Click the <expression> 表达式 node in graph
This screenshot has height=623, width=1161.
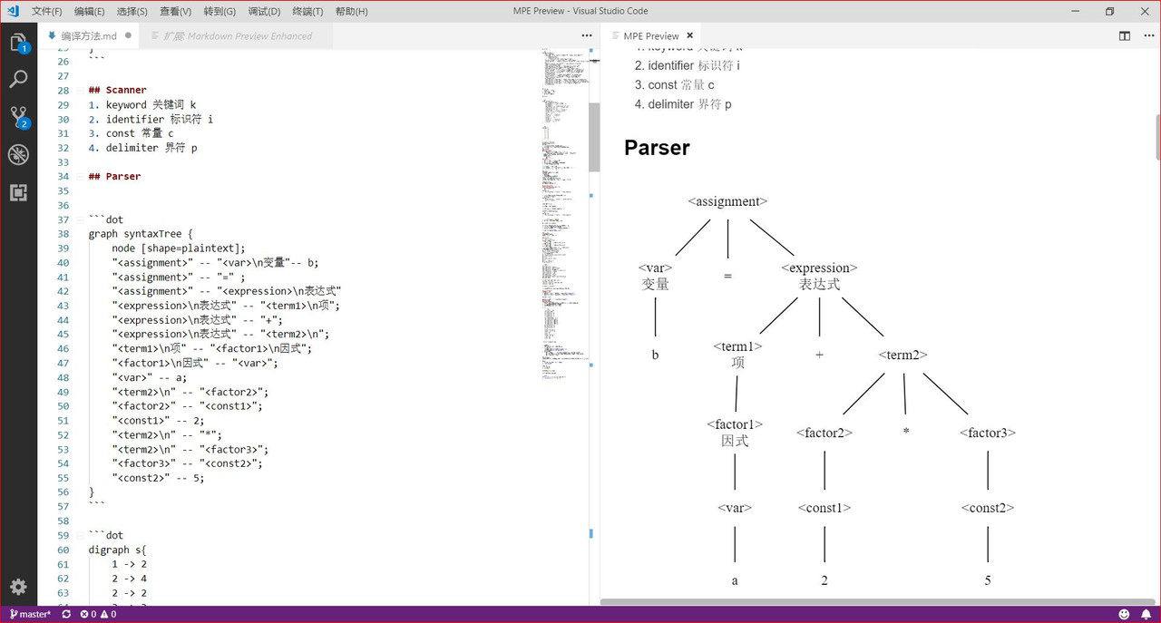[819, 276]
